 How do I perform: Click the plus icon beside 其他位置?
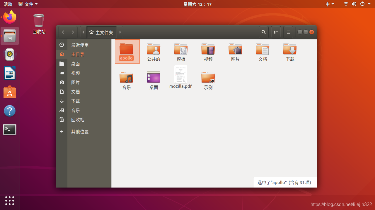[x=62, y=132]
